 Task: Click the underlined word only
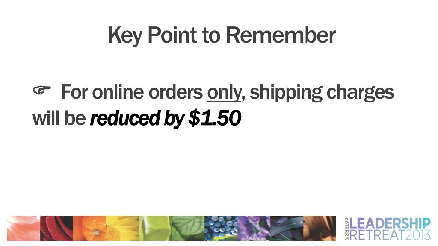tap(224, 93)
